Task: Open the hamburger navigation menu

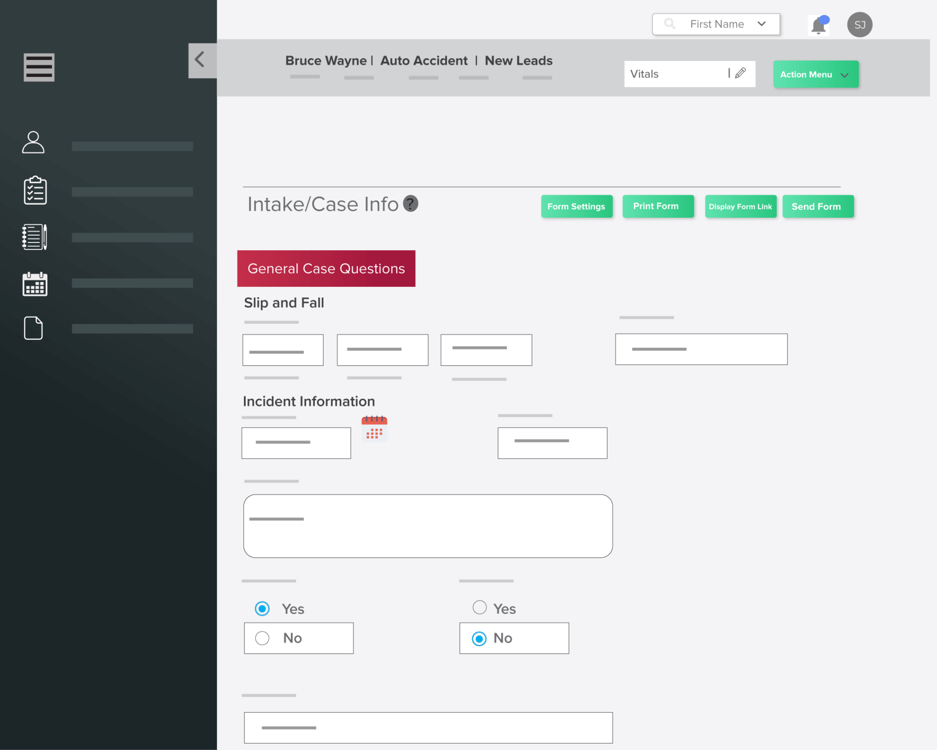Action: pyautogui.click(x=38, y=67)
